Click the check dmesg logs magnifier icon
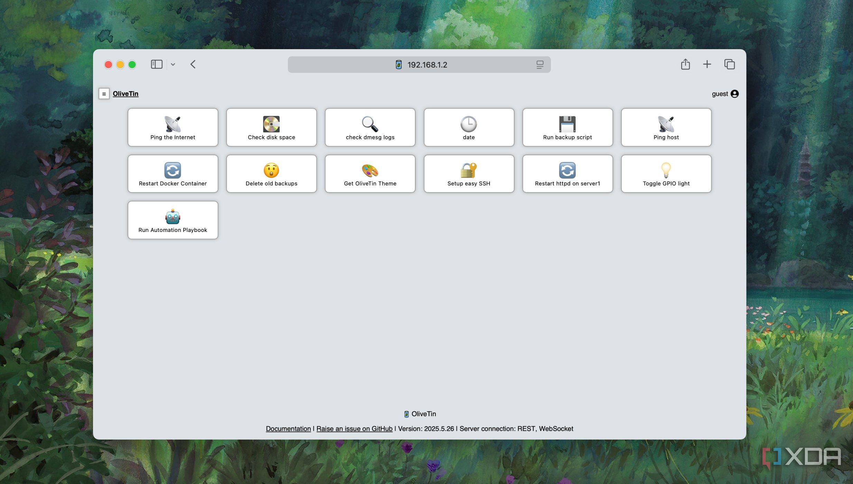853x484 pixels. coord(370,124)
